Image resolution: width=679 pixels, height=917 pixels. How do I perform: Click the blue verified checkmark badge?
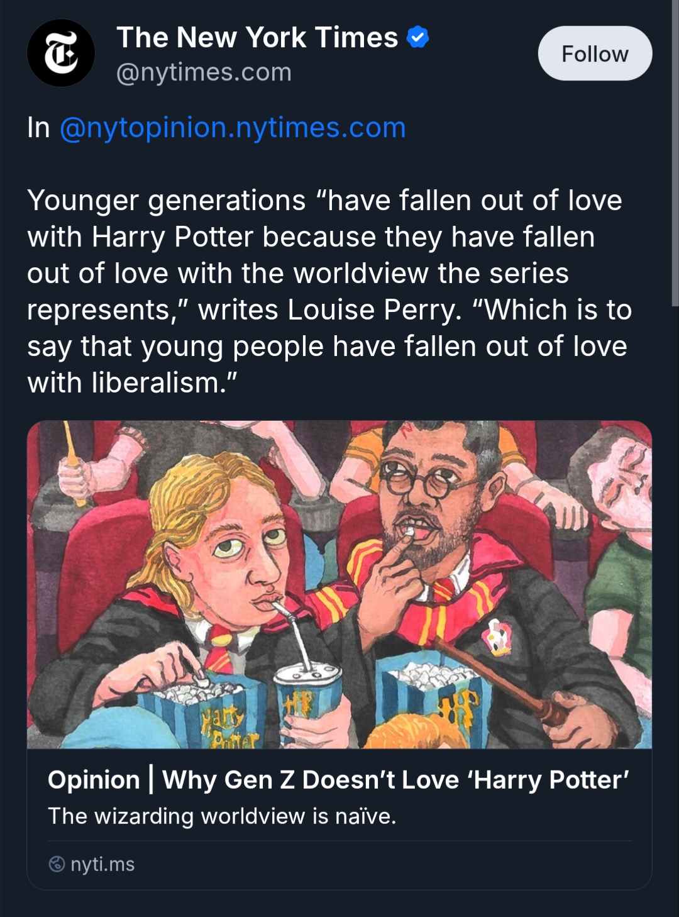tap(418, 38)
